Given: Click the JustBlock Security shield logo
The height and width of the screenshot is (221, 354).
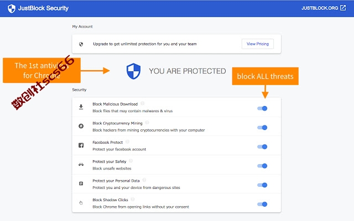Looking at the screenshot, I should coord(12,9).
